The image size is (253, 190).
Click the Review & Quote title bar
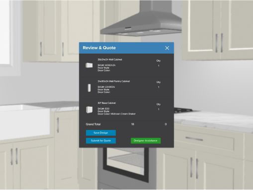(126, 48)
